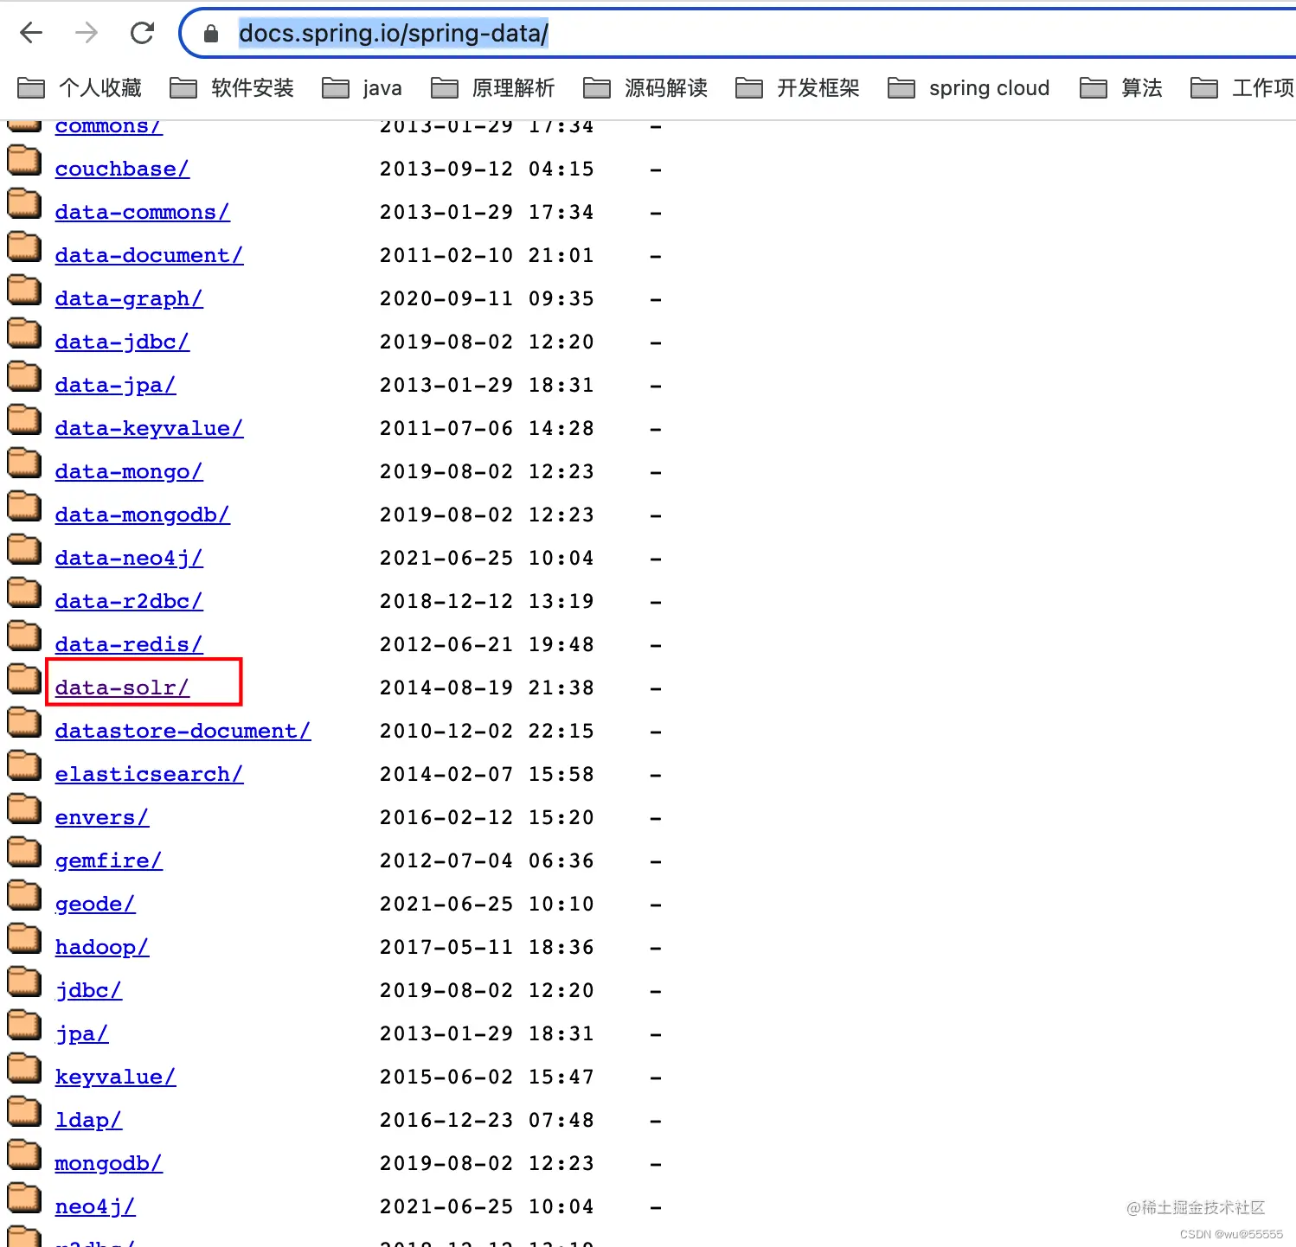Open the 算法 bookmark folder
The image size is (1296, 1247).
coord(1121,88)
